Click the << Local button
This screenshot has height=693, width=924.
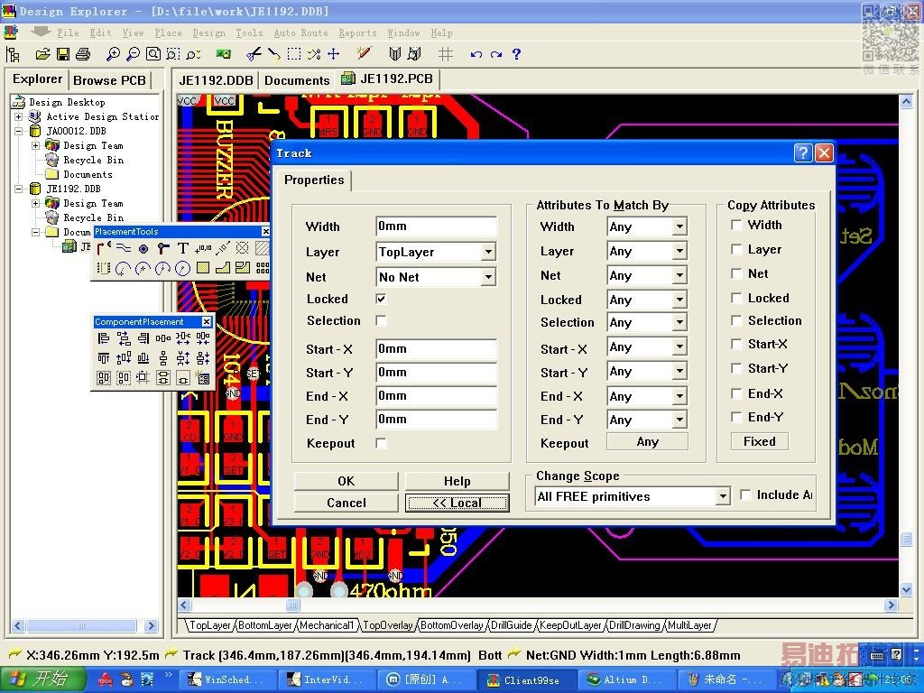(457, 503)
